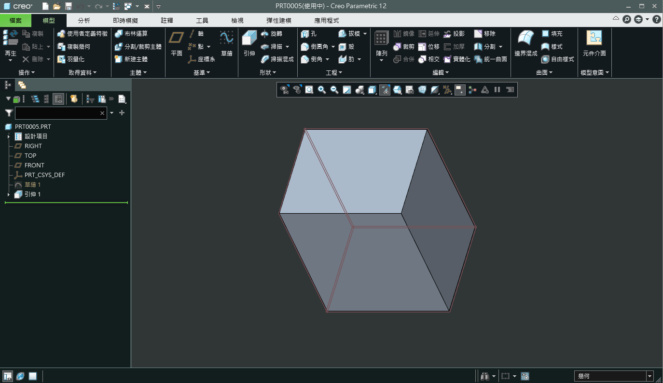This screenshot has height=383, width=663.
Task: Click the zoom in magnifier icon
Action: click(x=322, y=90)
